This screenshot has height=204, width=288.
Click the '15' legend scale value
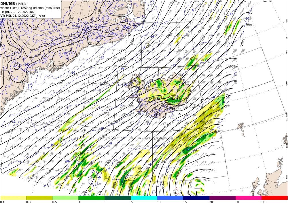point(185,202)
